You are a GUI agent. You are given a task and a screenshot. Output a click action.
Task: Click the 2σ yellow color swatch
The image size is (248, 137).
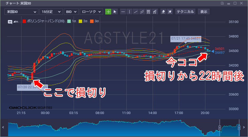(80, 21)
